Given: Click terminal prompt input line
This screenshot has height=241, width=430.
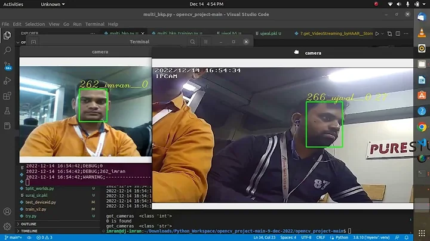Looking at the screenshot, I should [x=349, y=231].
